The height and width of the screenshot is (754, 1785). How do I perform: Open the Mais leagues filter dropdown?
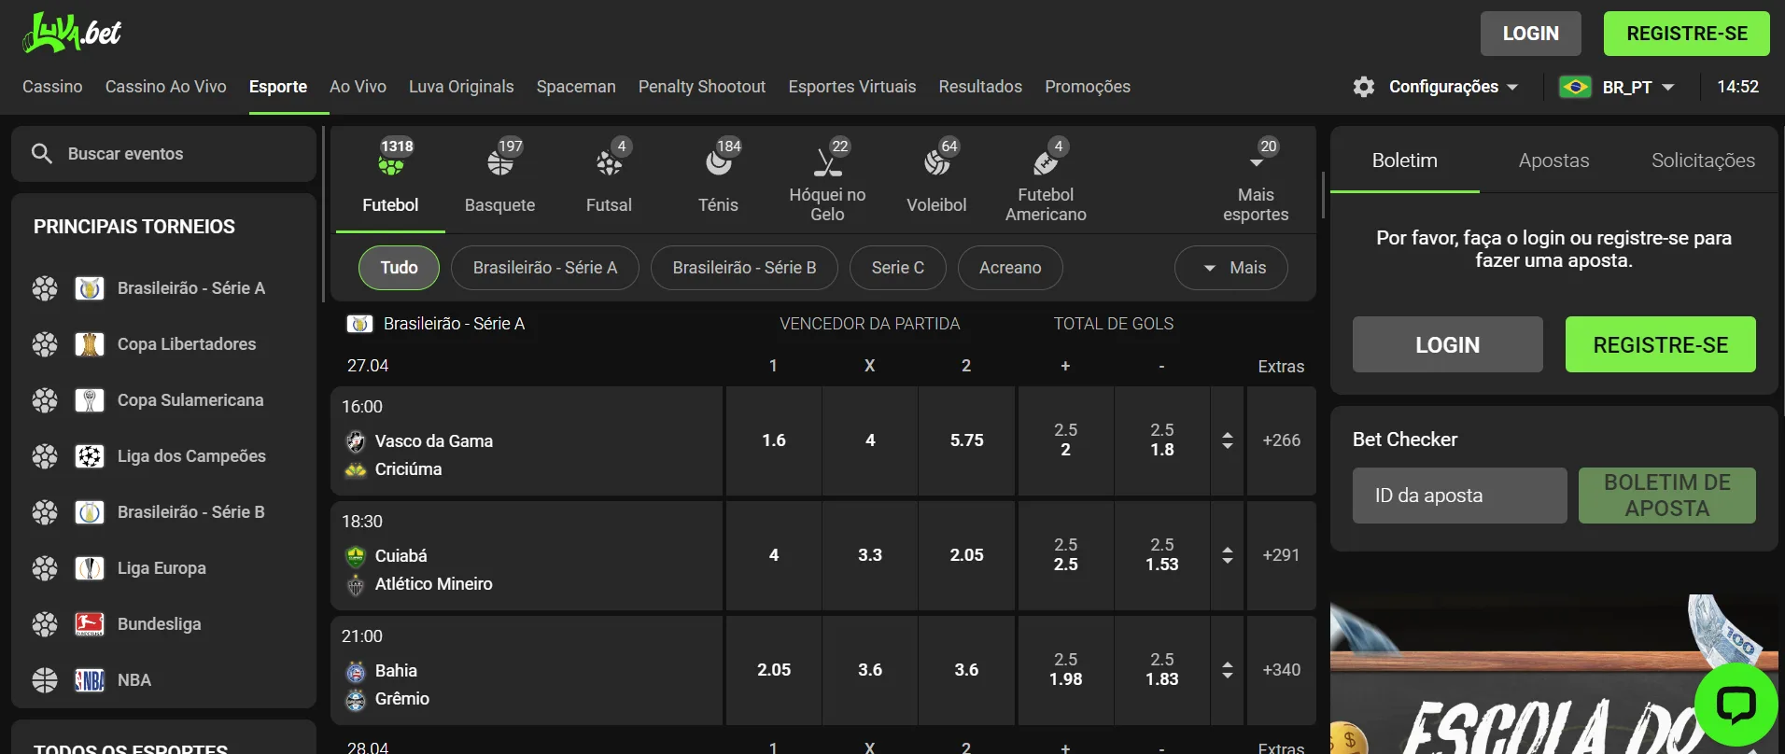[1231, 268]
